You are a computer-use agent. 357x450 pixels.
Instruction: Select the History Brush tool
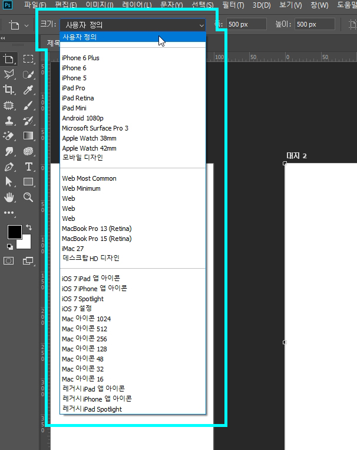coord(28,121)
